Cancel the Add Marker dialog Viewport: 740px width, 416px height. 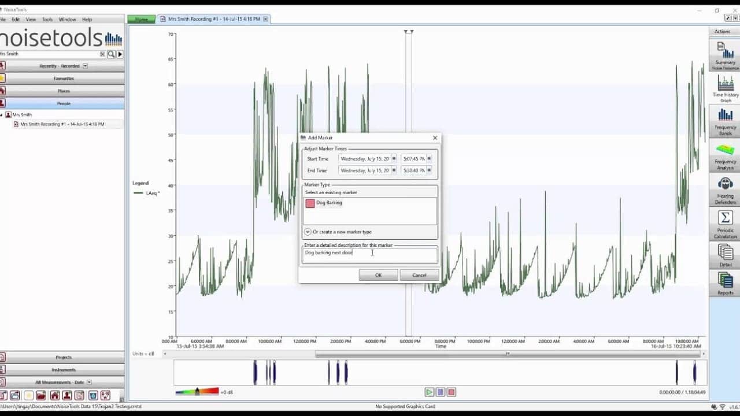pos(419,275)
